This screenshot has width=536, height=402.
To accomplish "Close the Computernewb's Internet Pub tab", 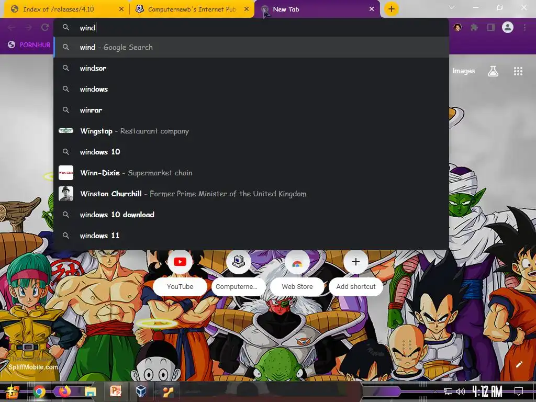I will click(247, 9).
